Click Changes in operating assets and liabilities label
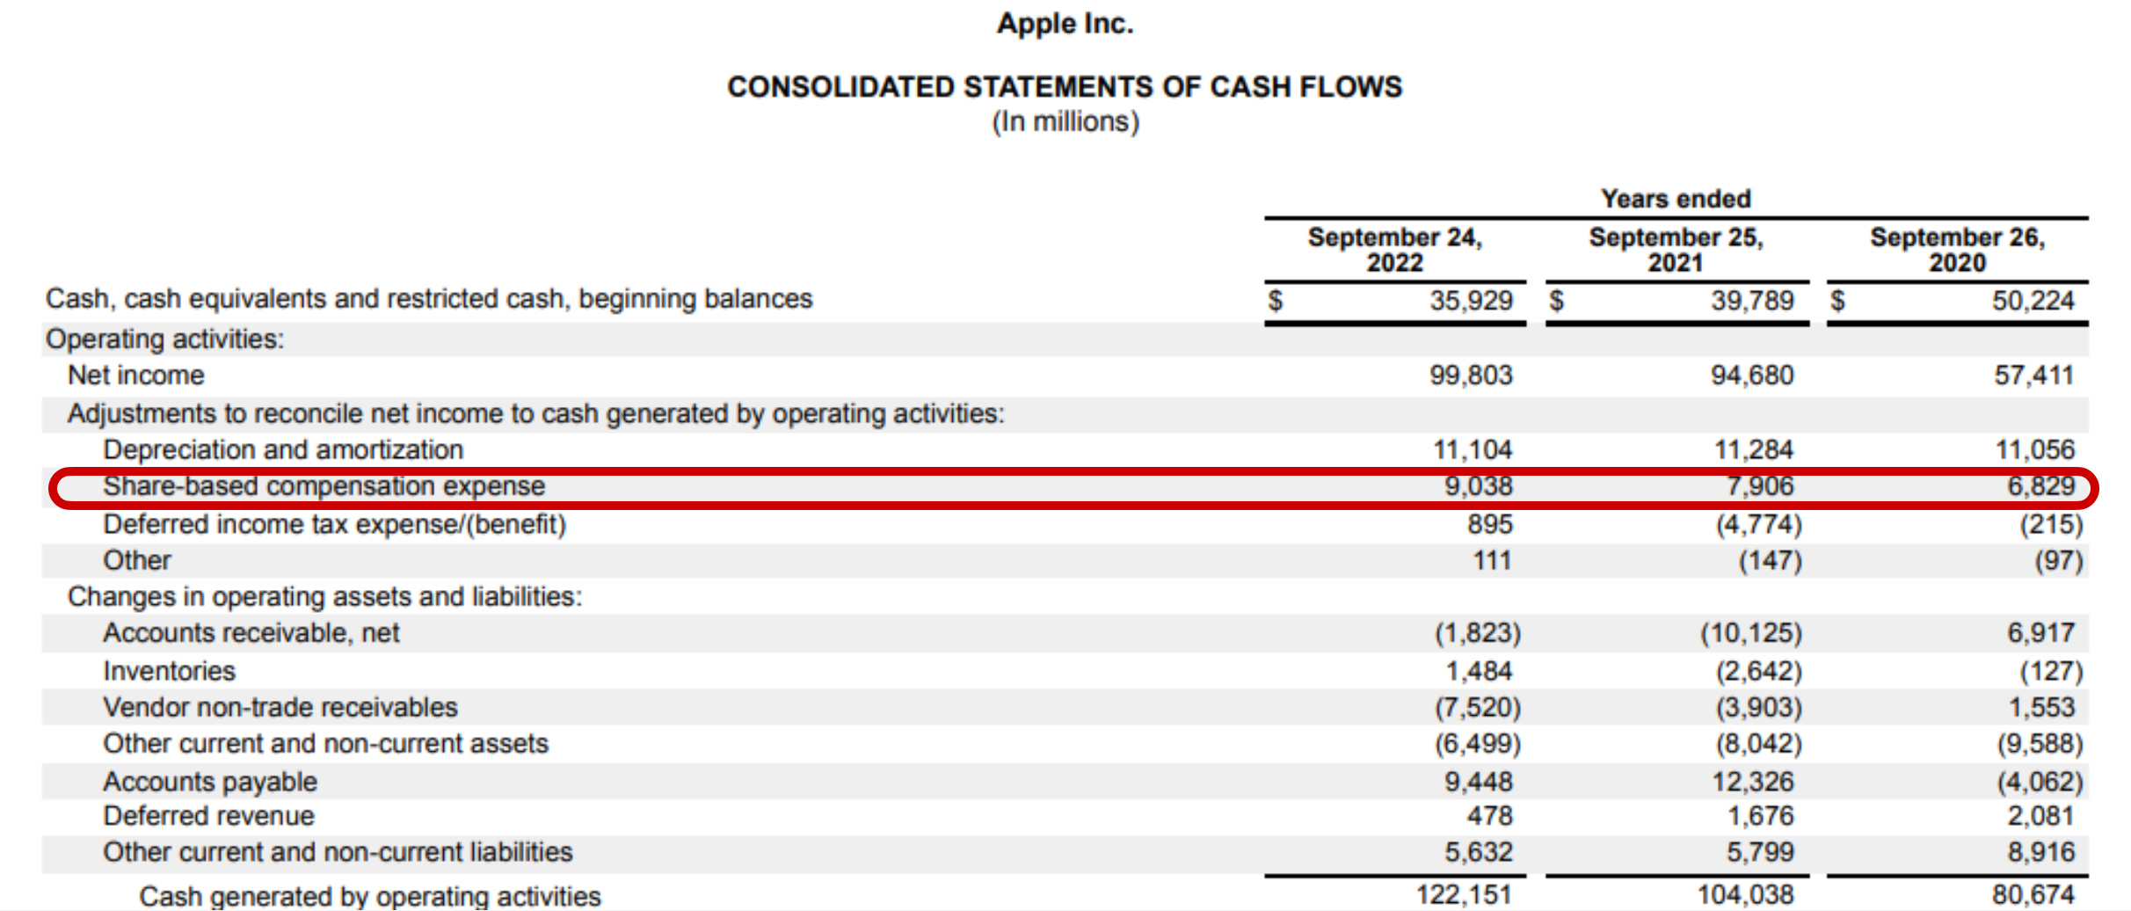Viewport: 2131px width, 911px height. 324,597
